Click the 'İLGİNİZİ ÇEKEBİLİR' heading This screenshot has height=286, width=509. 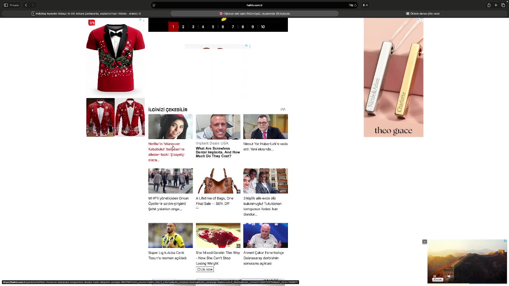click(x=168, y=110)
